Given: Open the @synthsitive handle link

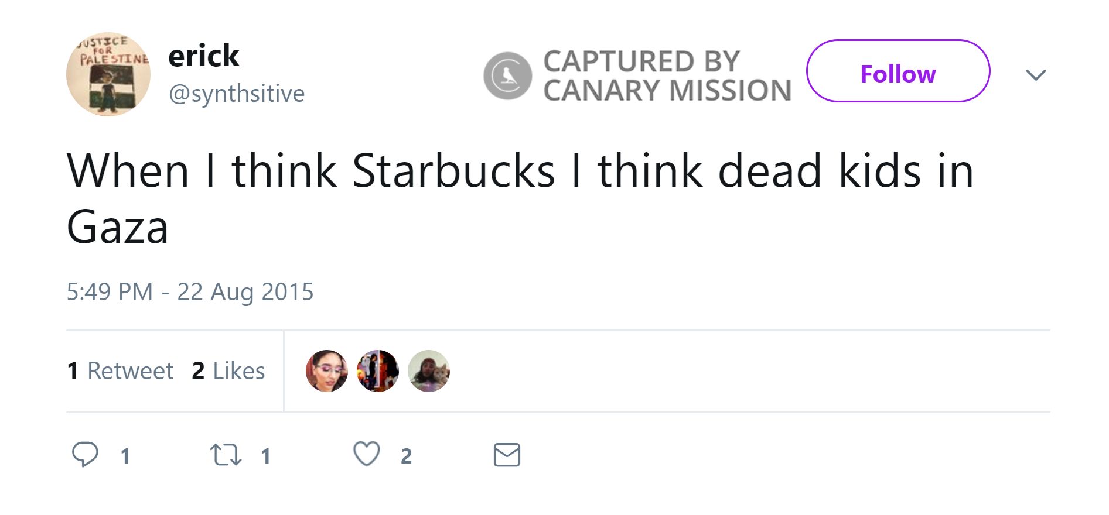Looking at the screenshot, I should [237, 94].
